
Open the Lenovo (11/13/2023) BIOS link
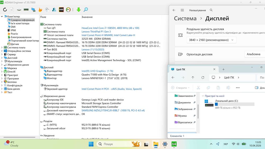pyautogui.click(x=93, y=49)
